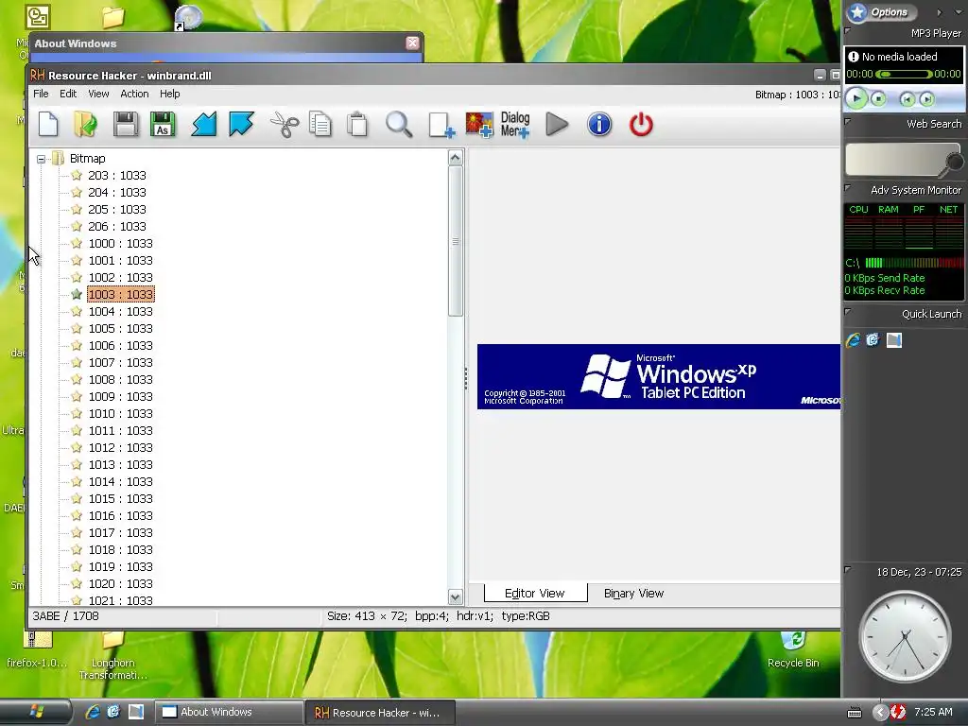Click the New blank script toolbar icon
The height and width of the screenshot is (726, 968).
[x=48, y=124]
